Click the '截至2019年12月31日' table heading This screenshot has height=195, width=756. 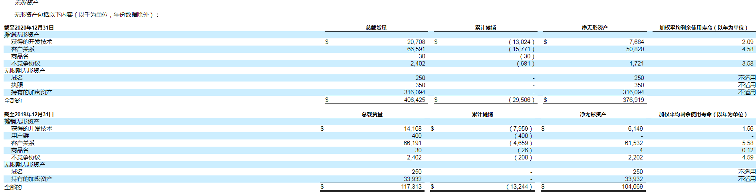29,114
